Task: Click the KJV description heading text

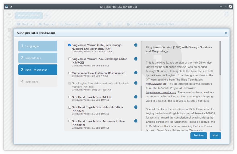Action: click(x=179, y=49)
